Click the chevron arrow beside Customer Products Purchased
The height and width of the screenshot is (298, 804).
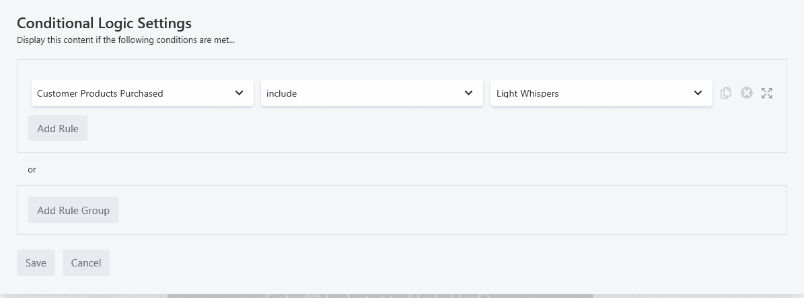[x=239, y=93]
